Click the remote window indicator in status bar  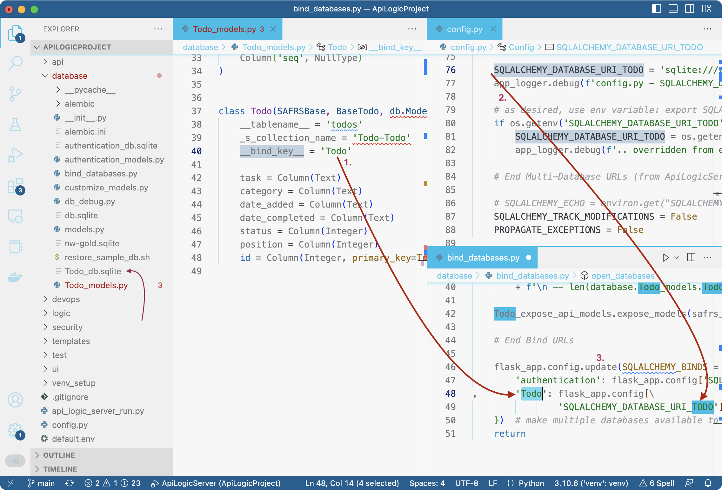11,483
